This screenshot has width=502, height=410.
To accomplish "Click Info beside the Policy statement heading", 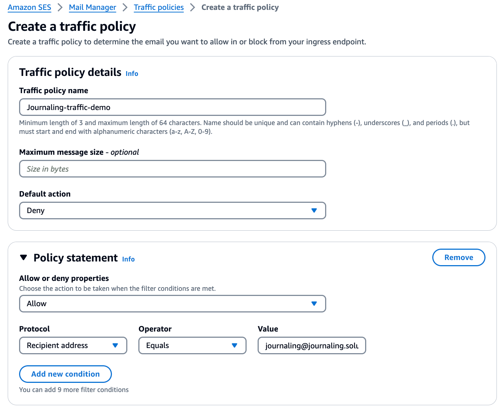I will click(128, 259).
